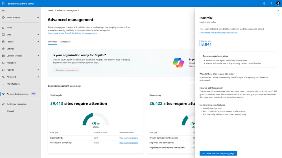
Task: Click the Content services icon
Action: pyautogui.click(x=3, y=56)
